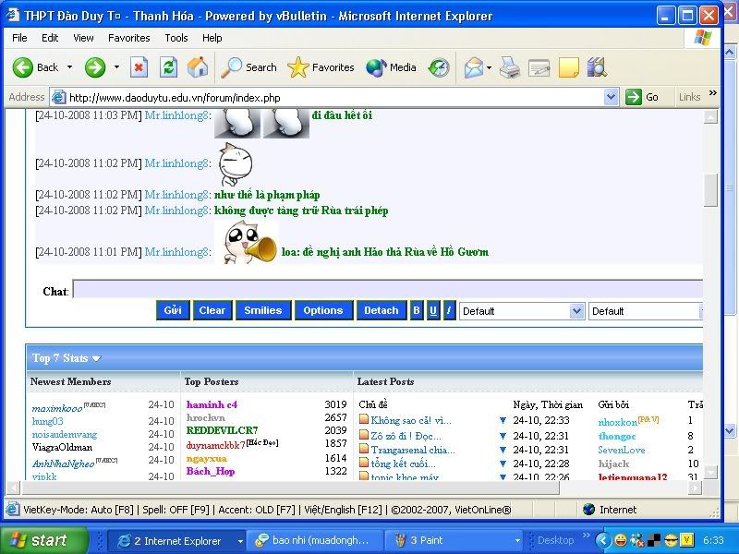
Task: Open the first Default dropdown in the chat bar
Action: tap(522, 311)
